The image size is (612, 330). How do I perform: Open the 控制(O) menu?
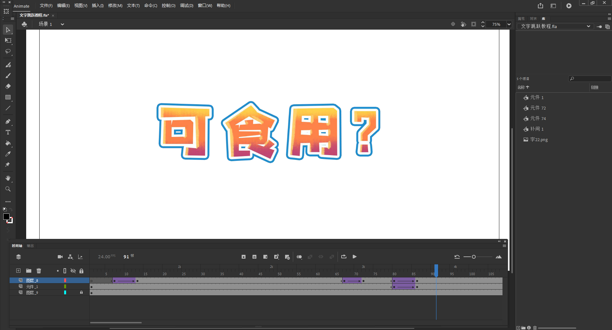point(169,6)
